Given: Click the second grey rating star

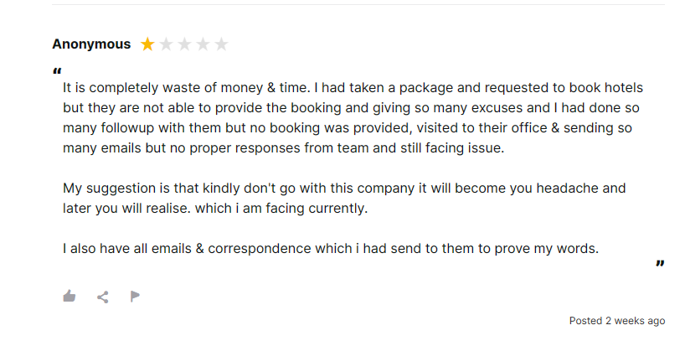Looking at the screenshot, I should click(166, 44).
